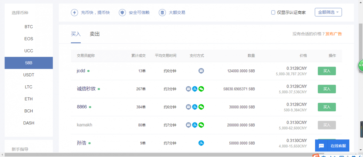Viewport: 363px width, 157px height.
Task: Click the horizontal scrollbar at page bottom
Action: click(142, 155)
